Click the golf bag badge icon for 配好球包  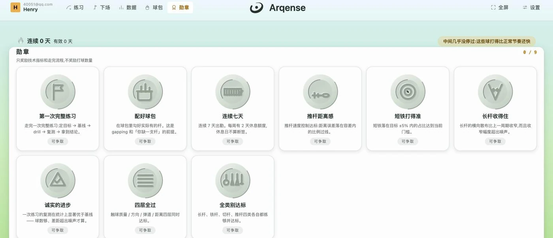click(145, 92)
